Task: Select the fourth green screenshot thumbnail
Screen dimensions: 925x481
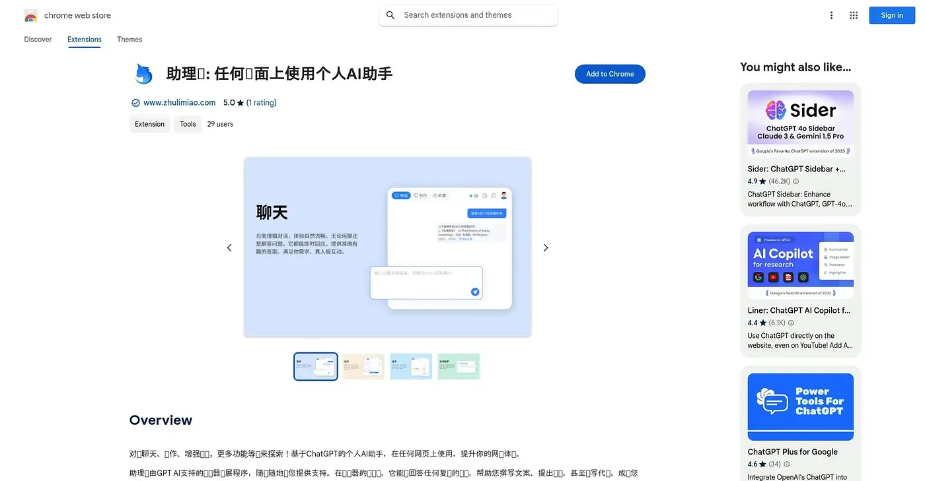Action: pyautogui.click(x=459, y=366)
